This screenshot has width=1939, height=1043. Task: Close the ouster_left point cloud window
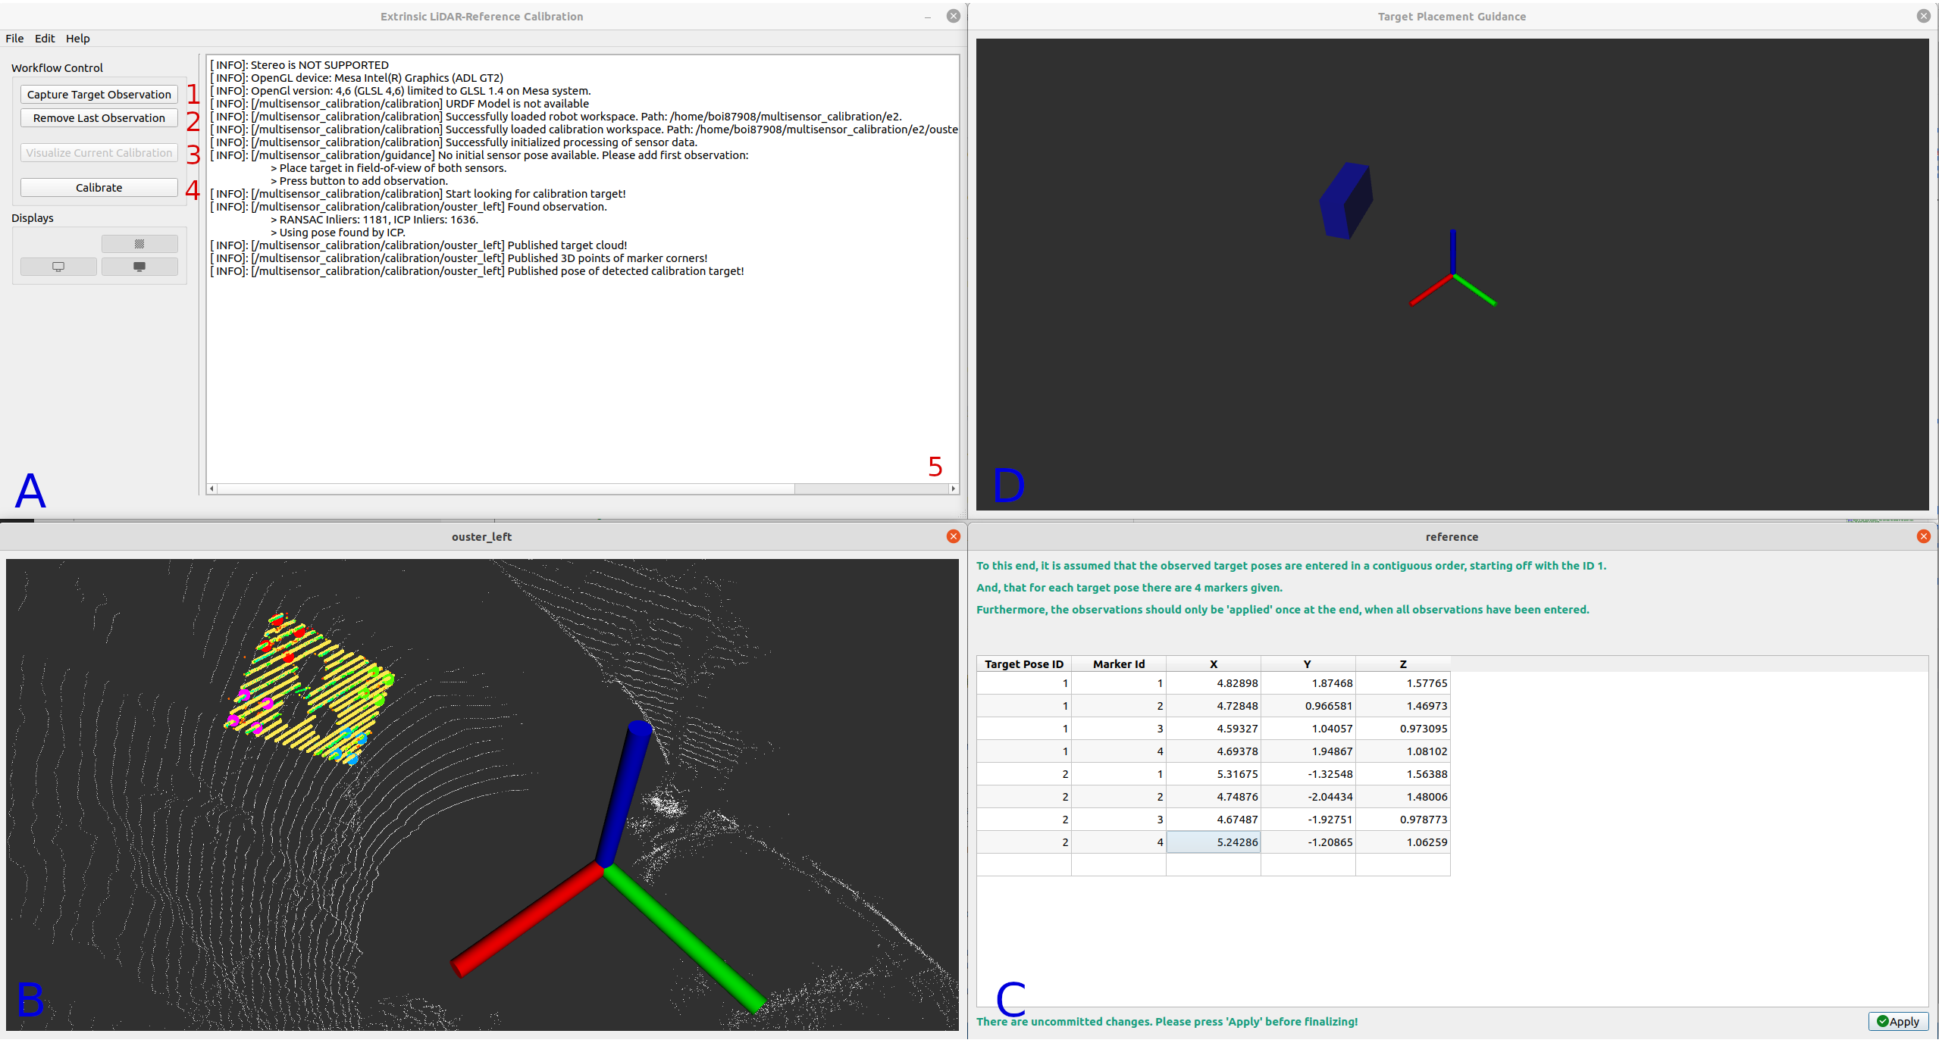[x=953, y=536]
